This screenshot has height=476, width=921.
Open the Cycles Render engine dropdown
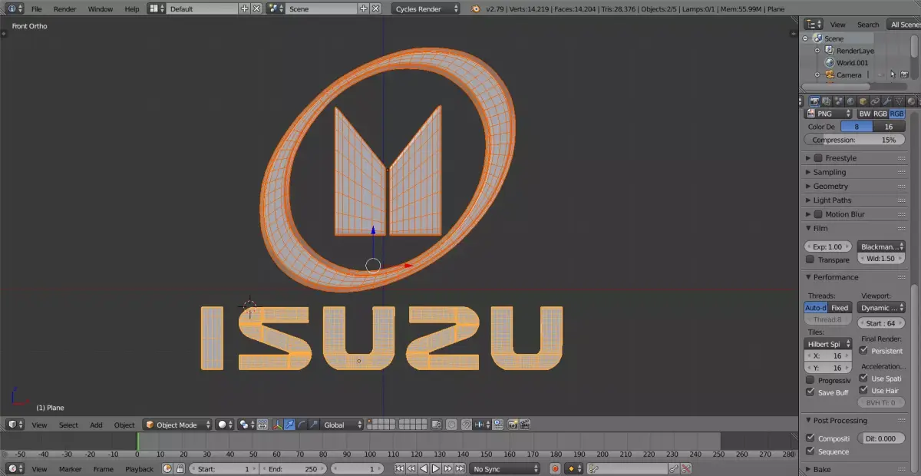425,8
